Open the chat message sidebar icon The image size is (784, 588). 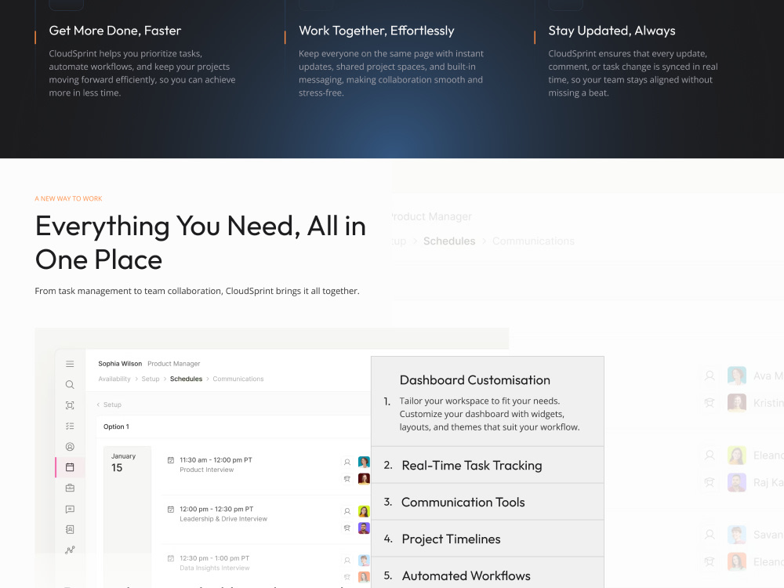pos(70,509)
